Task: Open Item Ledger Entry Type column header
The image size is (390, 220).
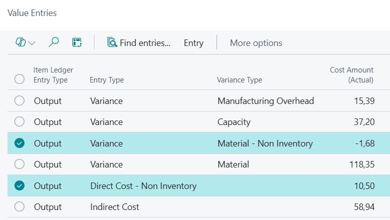Action: click(53, 75)
